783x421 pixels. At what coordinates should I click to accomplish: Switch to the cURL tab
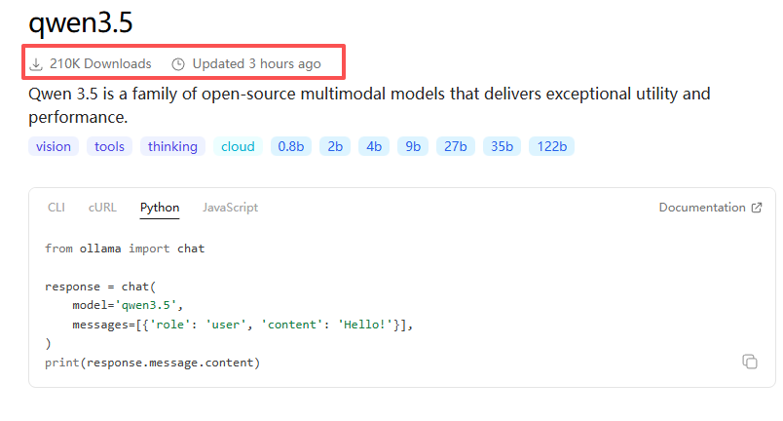point(102,208)
